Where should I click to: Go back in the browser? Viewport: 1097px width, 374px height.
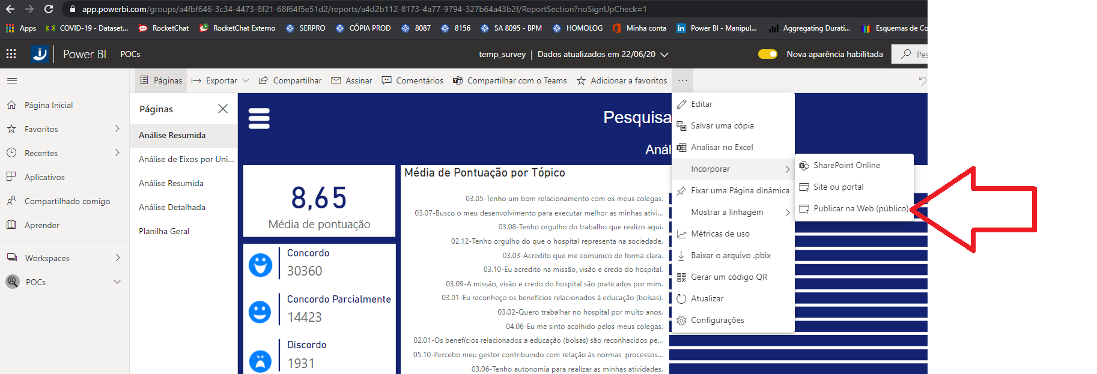[10, 9]
